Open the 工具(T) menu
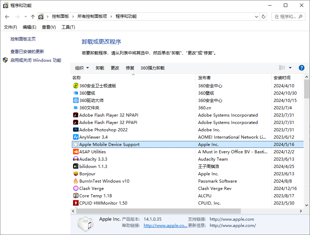Viewport: 310px width, 235px height. (x=68, y=27)
